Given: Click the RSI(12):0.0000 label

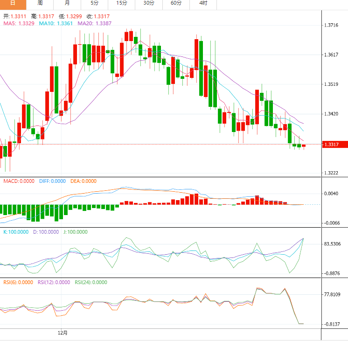Looking at the screenshot, I should (54, 282).
